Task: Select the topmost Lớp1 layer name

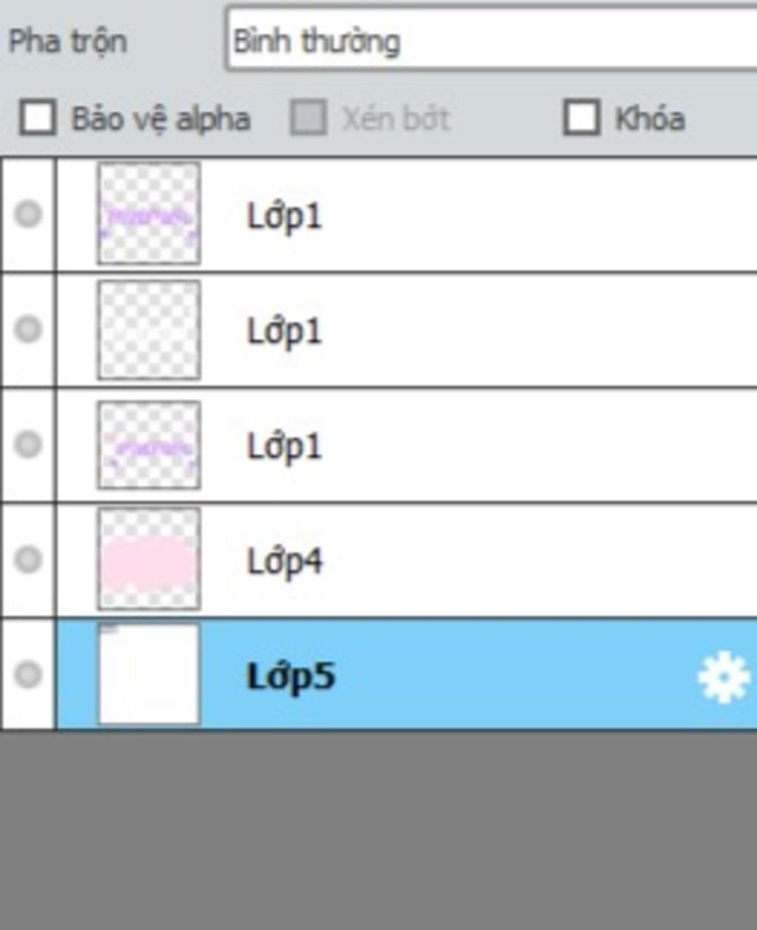Action: pyautogui.click(x=285, y=216)
